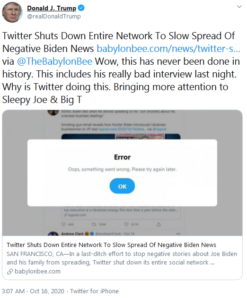Click Donald J. Trump's profile avatar
The height and width of the screenshot is (298, 247).
click(x=12, y=12)
